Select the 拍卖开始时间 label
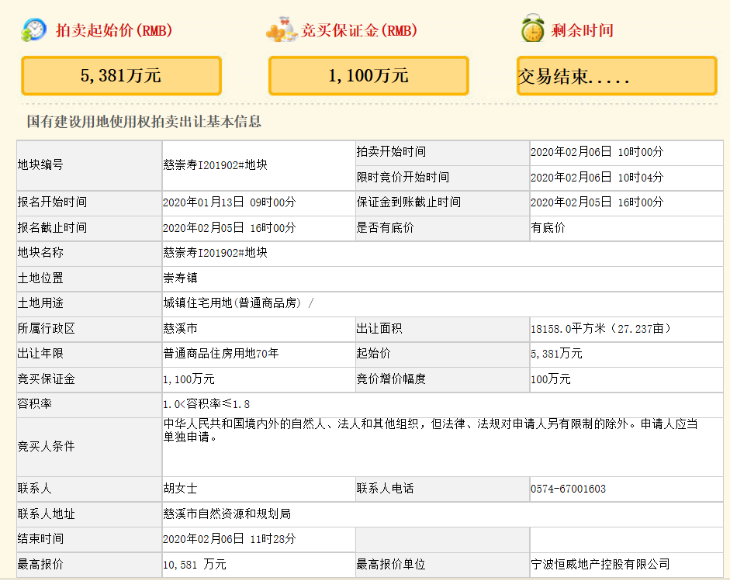Image resolution: width=730 pixels, height=581 pixels. pos(391,151)
